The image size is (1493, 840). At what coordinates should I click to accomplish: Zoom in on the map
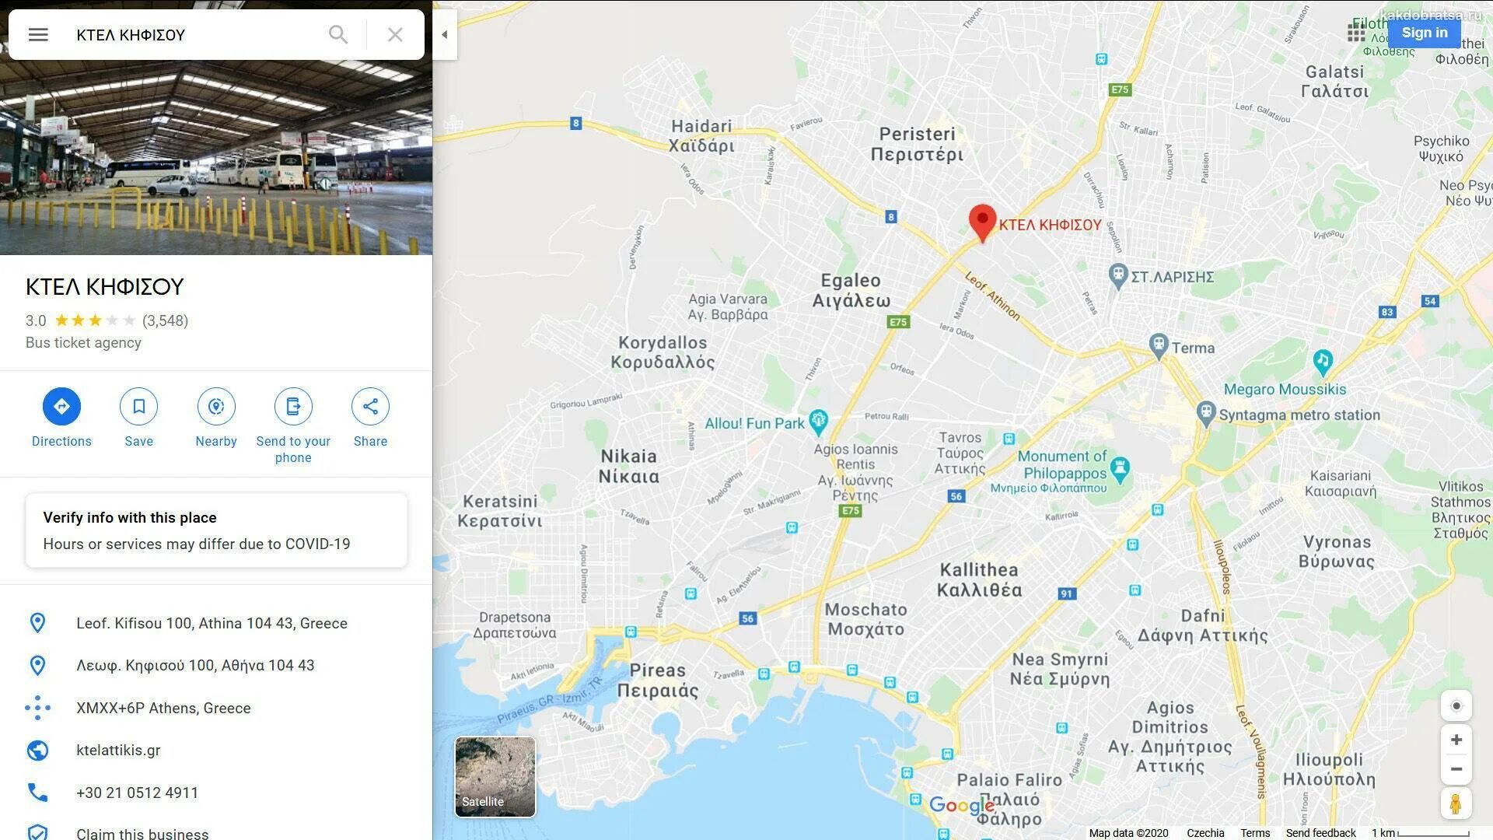[1456, 740]
